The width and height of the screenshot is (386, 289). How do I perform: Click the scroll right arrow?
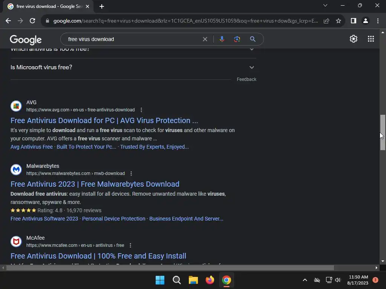coord(377,268)
